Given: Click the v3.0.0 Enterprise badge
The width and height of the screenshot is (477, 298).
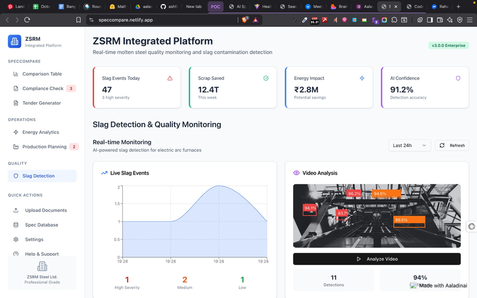Looking at the screenshot, I should point(448,45).
